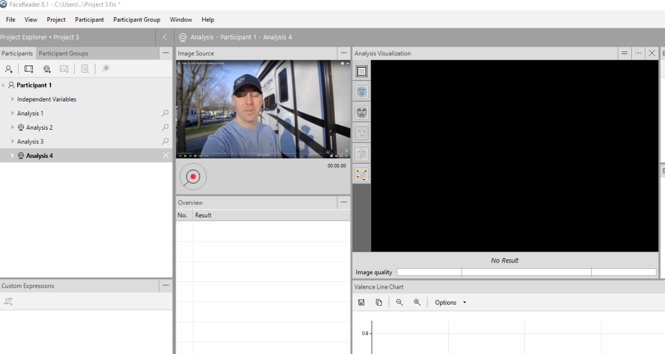Collapse the Project Explorer panel arrow
The height and width of the screenshot is (354, 665).
click(165, 37)
